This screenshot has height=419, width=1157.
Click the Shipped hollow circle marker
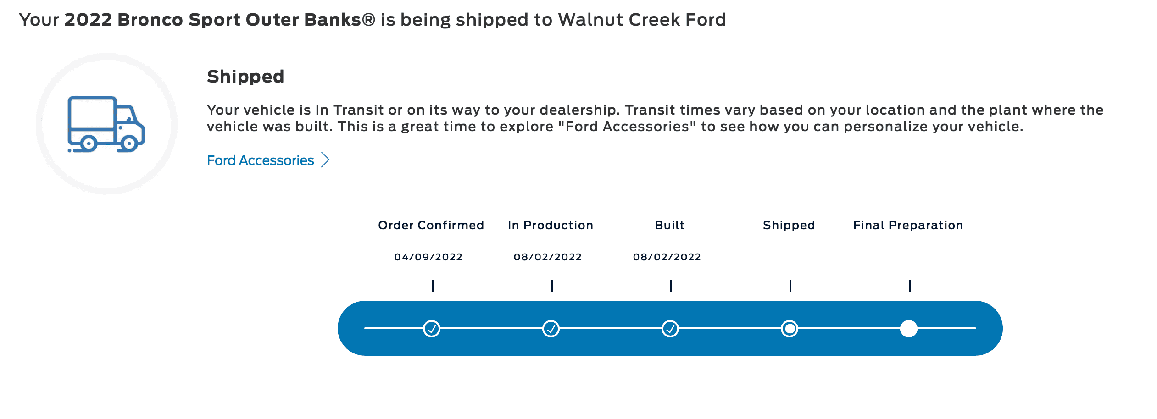pos(790,328)
